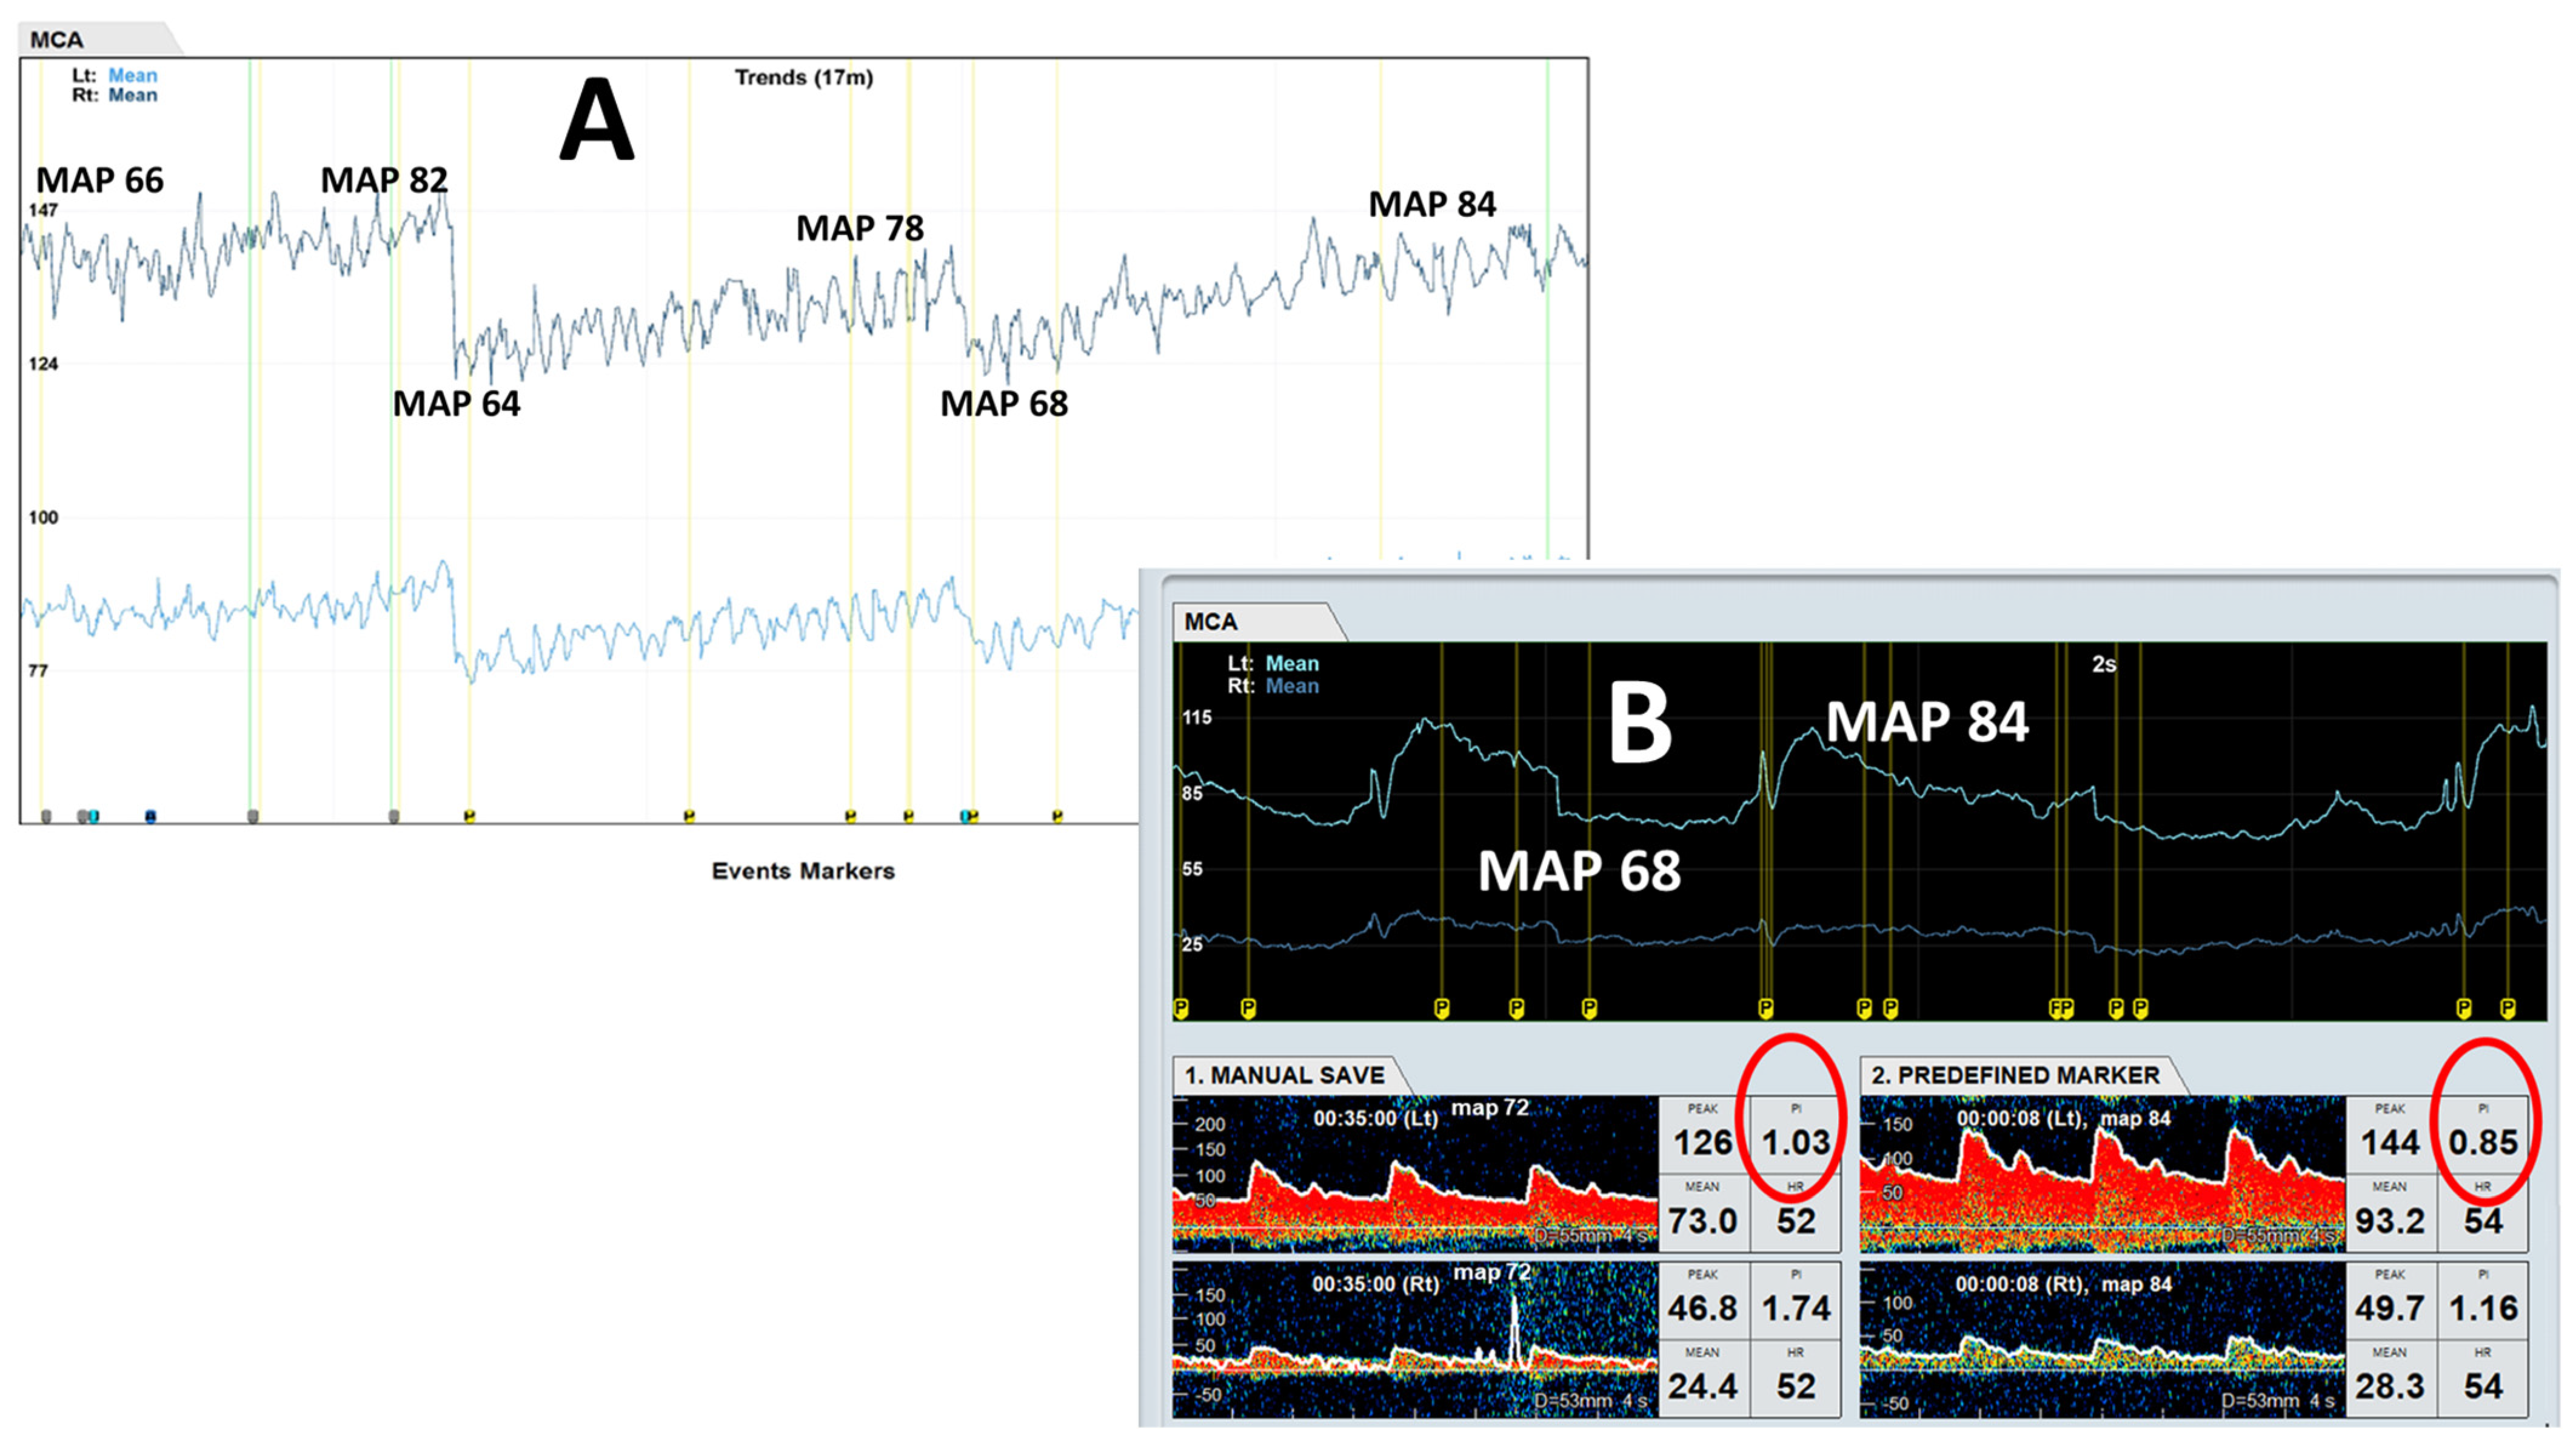Click the leftmost P marker in black trend panel
This screenshot has height=1443, width=2576.
(x=1181, y=1008)
